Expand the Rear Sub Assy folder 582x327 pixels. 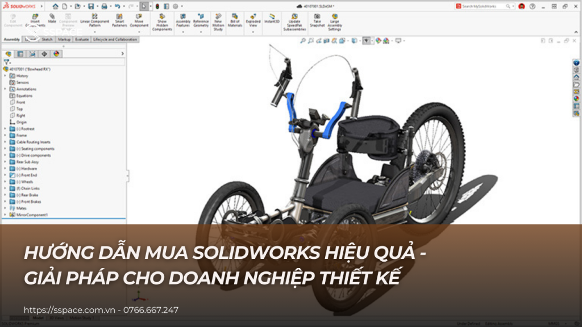tap(5, 162)
